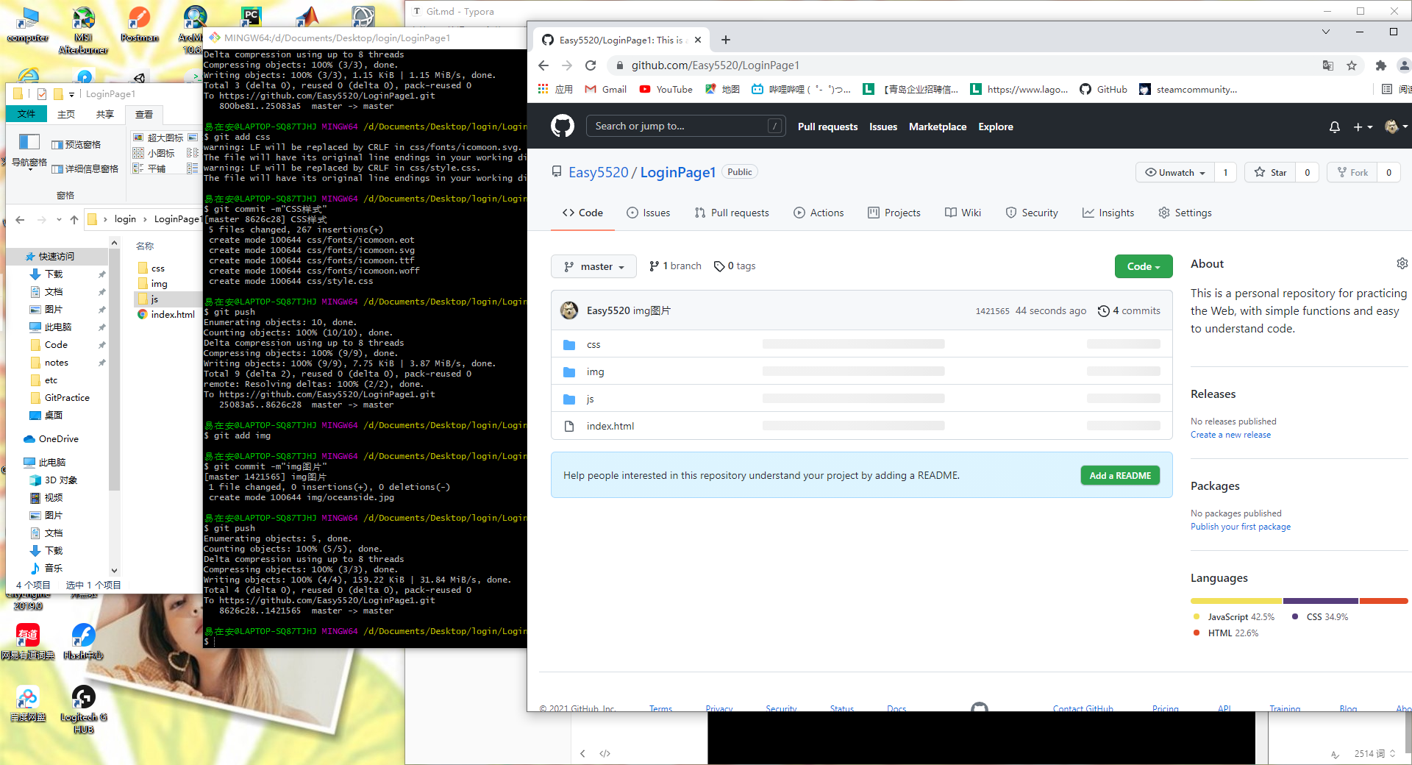
Task: Go back in File Explorer navigation
Action: (20, 219)
